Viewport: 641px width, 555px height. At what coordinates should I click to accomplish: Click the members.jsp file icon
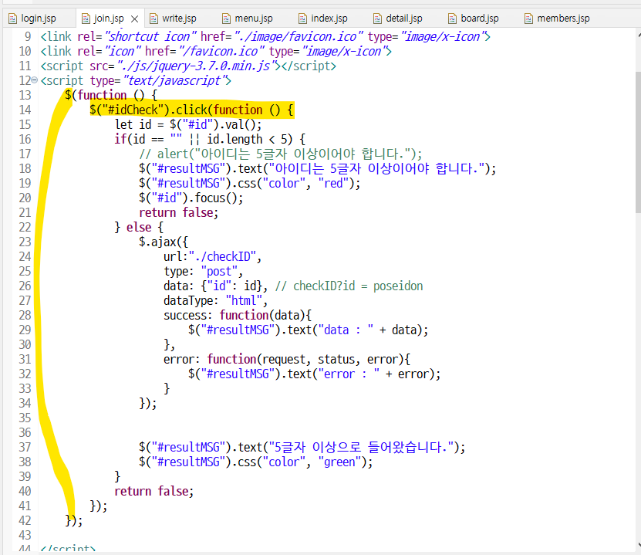(x=529, y=19)
